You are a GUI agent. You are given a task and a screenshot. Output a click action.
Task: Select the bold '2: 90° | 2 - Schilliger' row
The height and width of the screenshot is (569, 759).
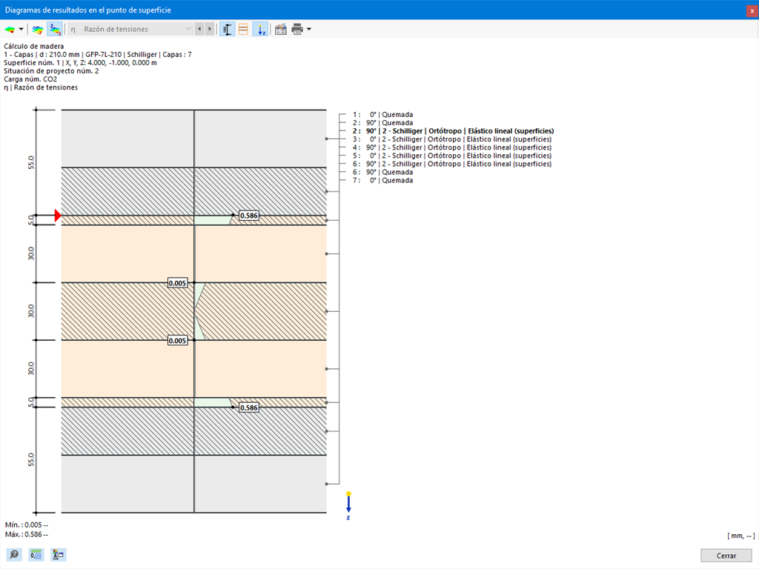[453, 131]
